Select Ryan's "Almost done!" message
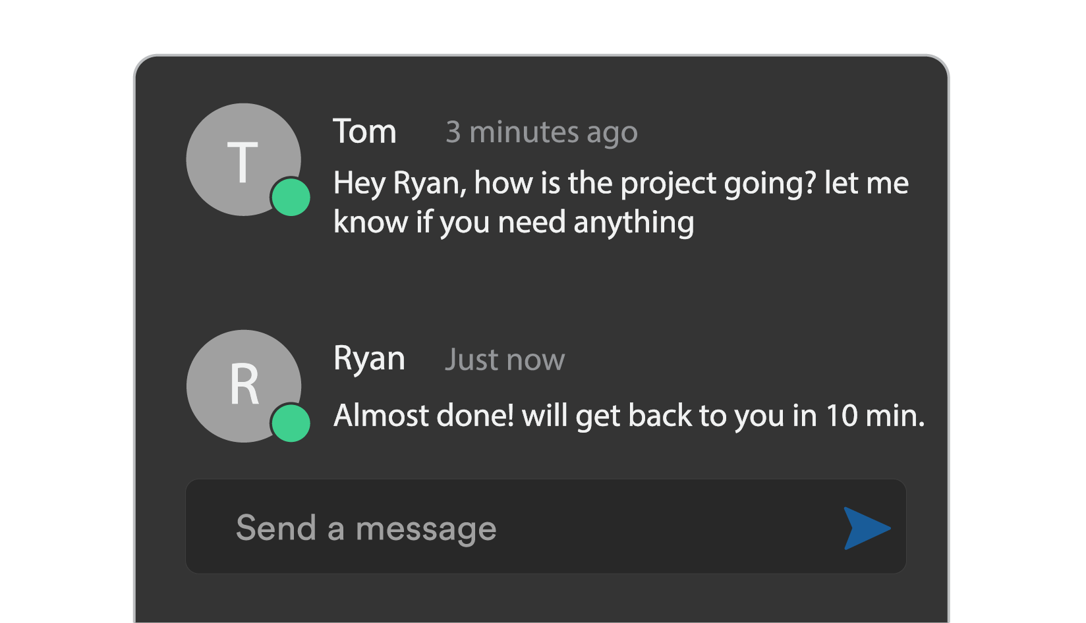Image resolution: width=1086 pixels, height=623 pixels. point(629,416)
